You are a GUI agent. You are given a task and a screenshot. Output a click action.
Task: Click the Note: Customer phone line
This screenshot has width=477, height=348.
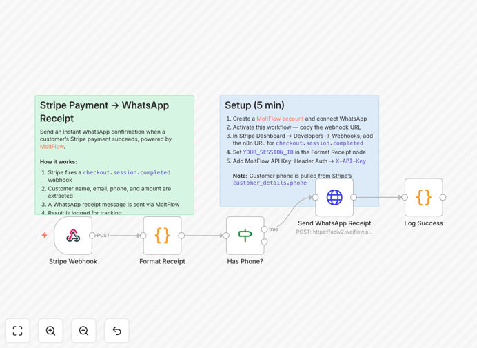click(x=292, y=176)
